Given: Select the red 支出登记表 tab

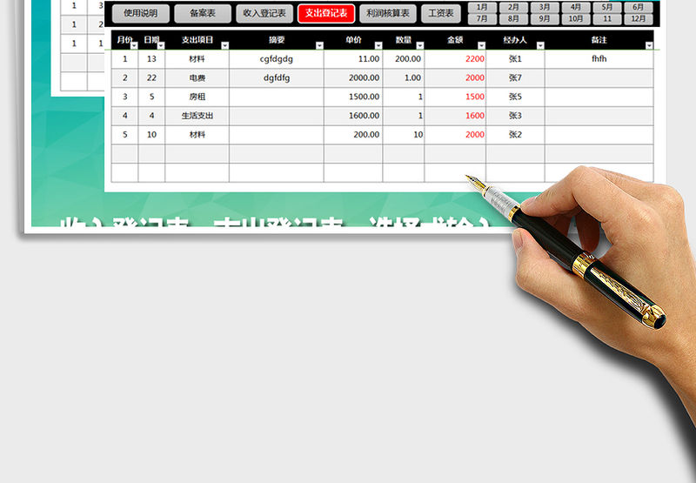Looking at the screenshot, I should [x=326, y=14].
